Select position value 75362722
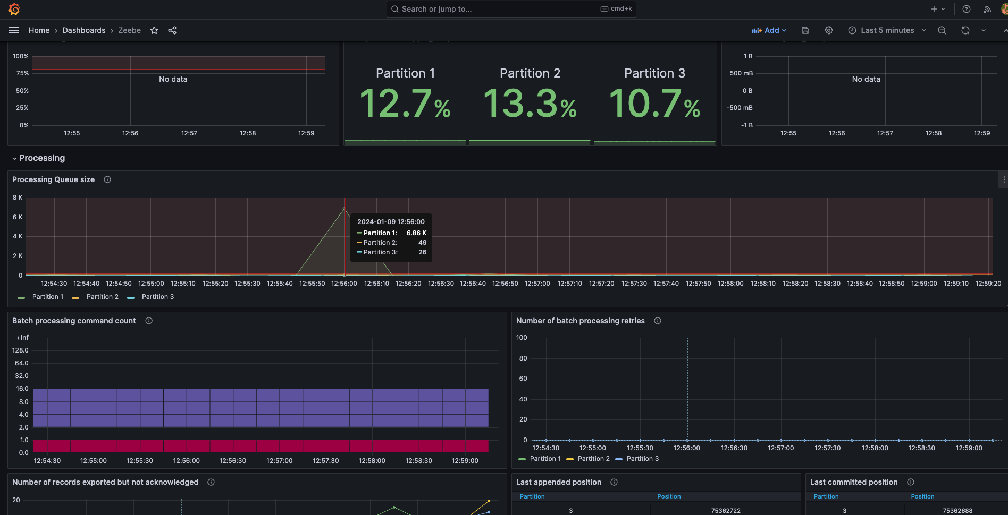1008x515 pixels. point(726,511)
